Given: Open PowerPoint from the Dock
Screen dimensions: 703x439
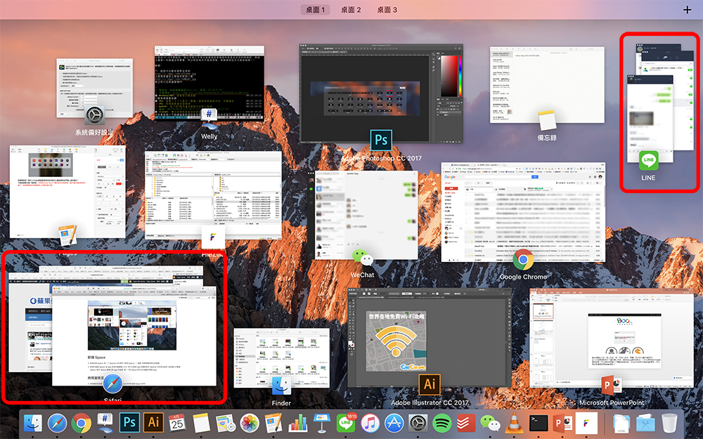Looking at the screenshot, I should [562, 423].
